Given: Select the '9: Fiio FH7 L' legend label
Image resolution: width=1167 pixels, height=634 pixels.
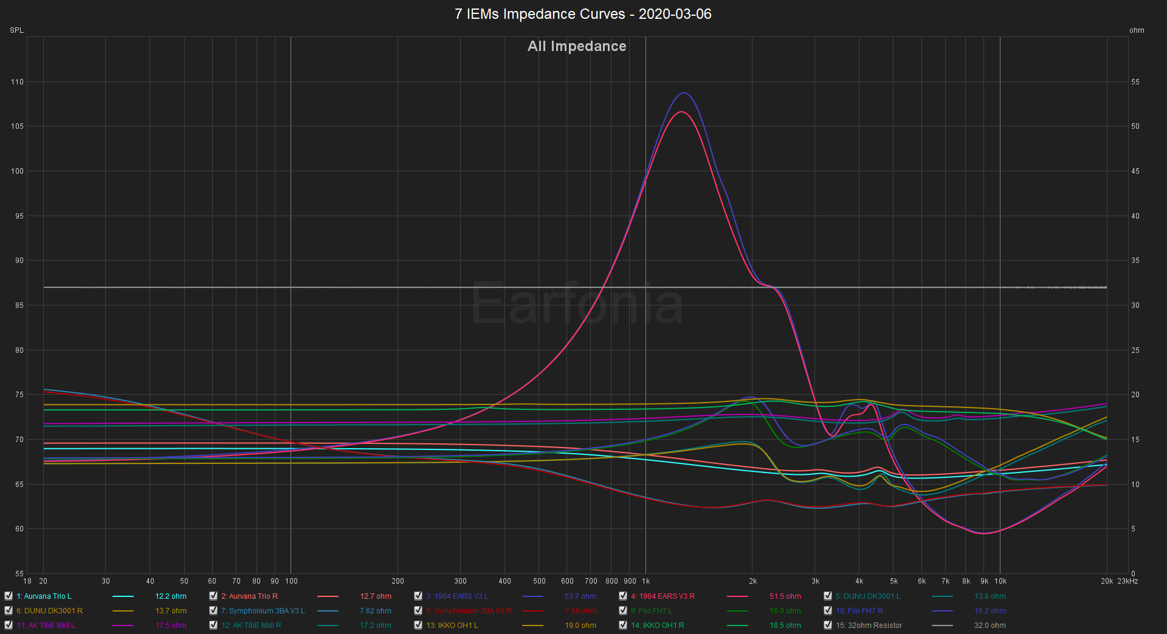Looking at the screenshot, I should pos(652,611).
